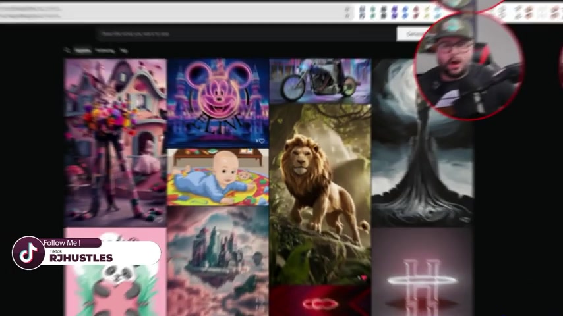563x316 pixels.
Task: Open the neon Mickey Mouse castle thumbnail
Action: pyautogui.click(x=218, y=103)
